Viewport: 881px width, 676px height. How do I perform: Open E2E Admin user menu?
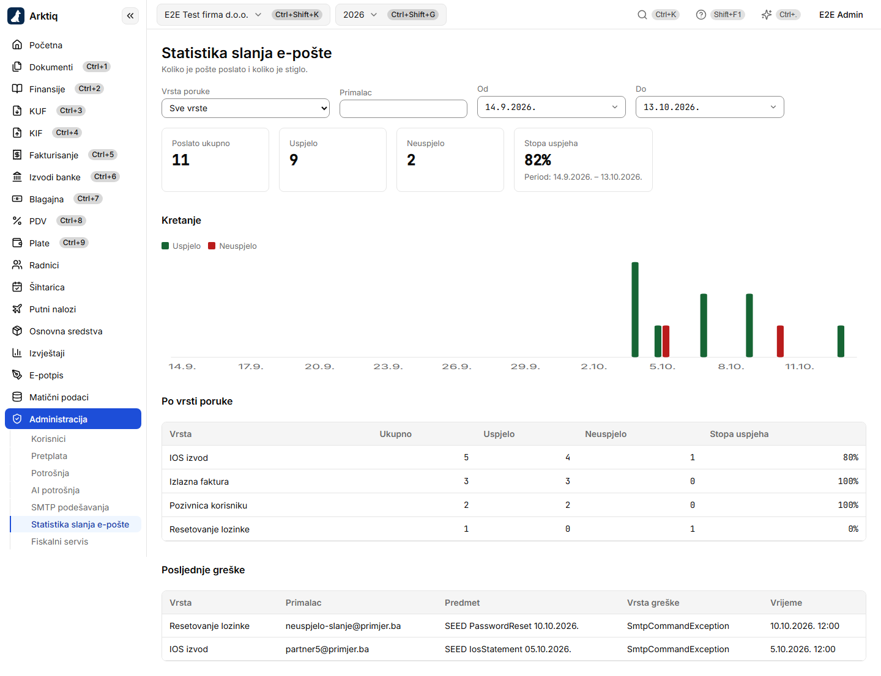(841, 15)
